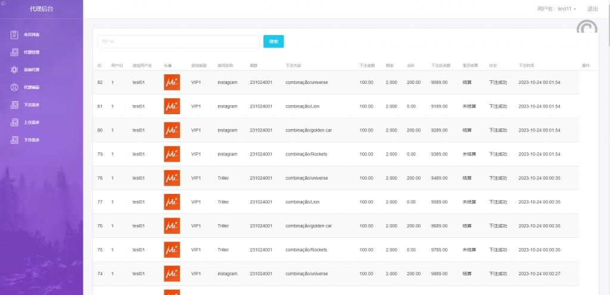Screen dimensions: 610x295
Task: Click the 下分流水 sidebar icon
Action: point(14,140)
